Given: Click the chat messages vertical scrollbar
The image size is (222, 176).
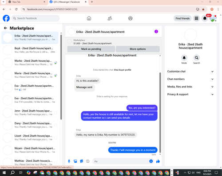Looking at the screenshot, I should (160, 112).
